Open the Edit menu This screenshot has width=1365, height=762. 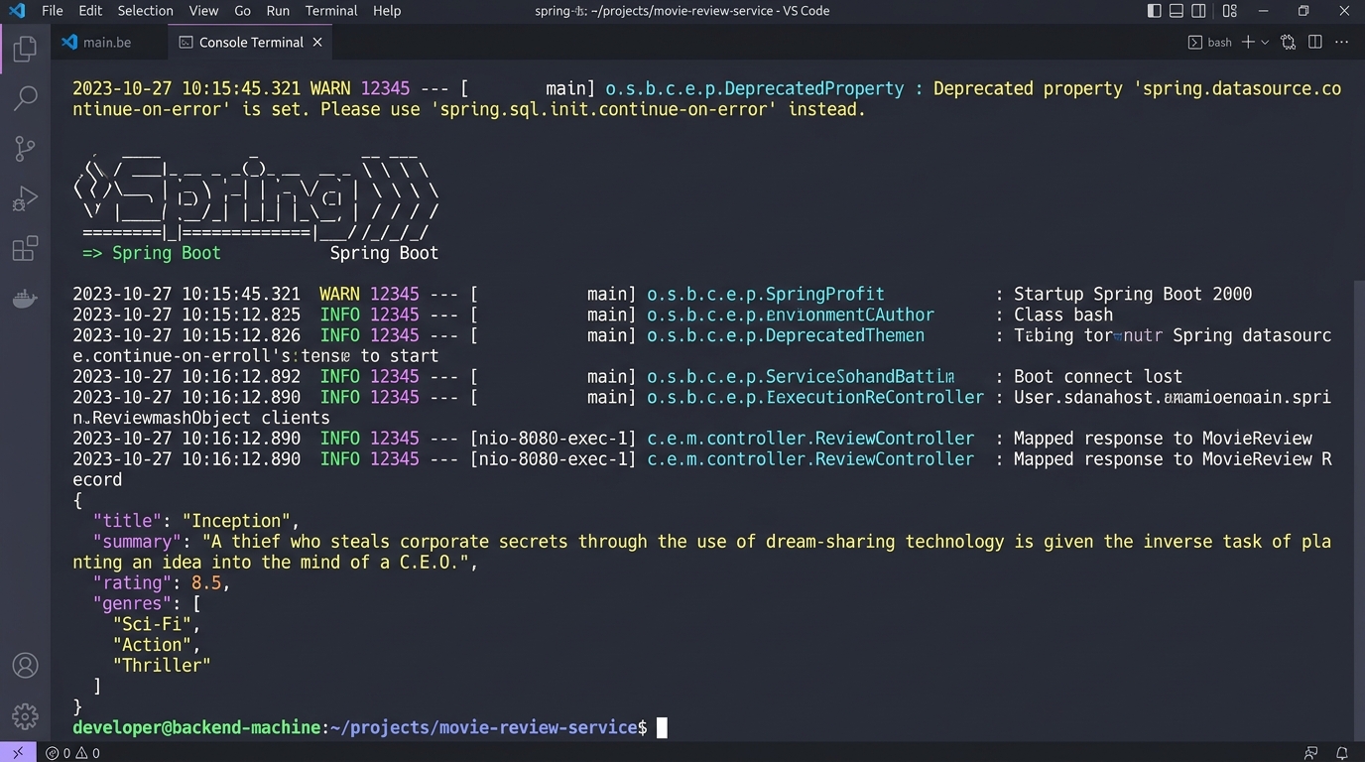pyautogui.click(x=90, y=11)
